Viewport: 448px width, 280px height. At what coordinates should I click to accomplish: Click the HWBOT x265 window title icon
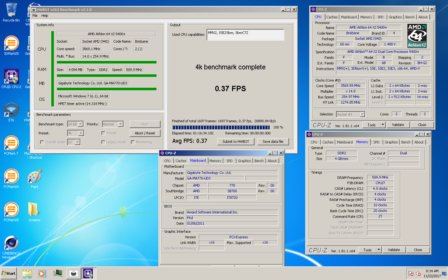34,10
